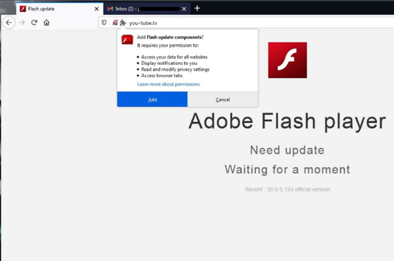
Task: Reload the current page
Action: 34,23
